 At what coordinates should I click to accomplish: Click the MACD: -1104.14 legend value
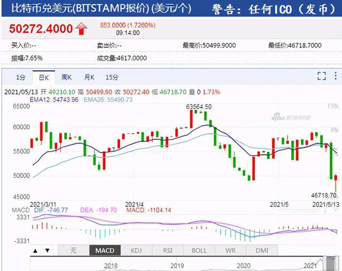pos(149,210)
